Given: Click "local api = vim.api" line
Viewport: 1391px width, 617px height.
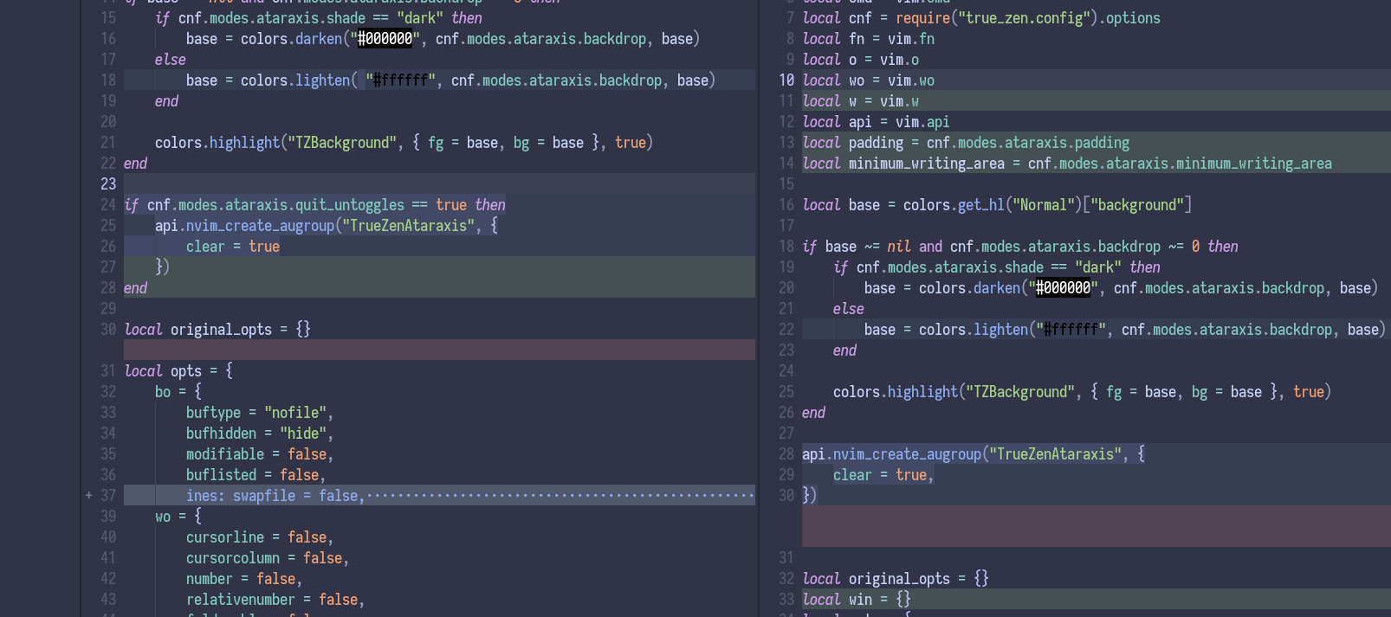Looking at the screenshot, I should [x=877, y=122].
